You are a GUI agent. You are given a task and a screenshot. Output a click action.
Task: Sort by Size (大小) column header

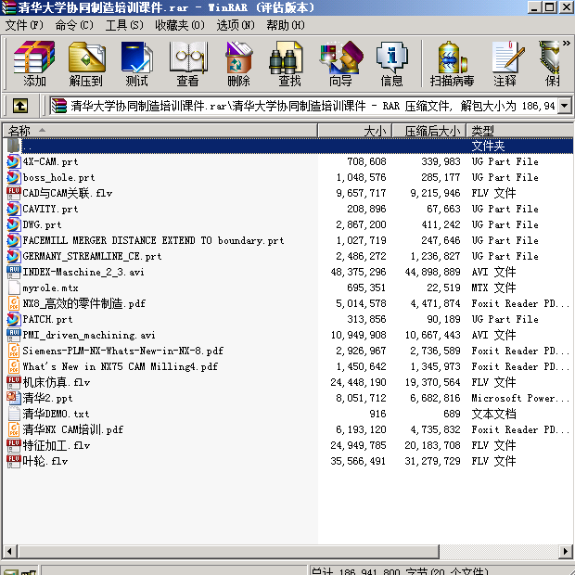coord(355,131)
